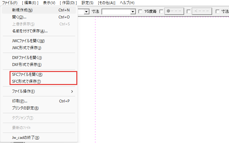This screenshot has width=229, height=143.
Task: Open the [ 編集(E) ] menu
Action: 30,3
